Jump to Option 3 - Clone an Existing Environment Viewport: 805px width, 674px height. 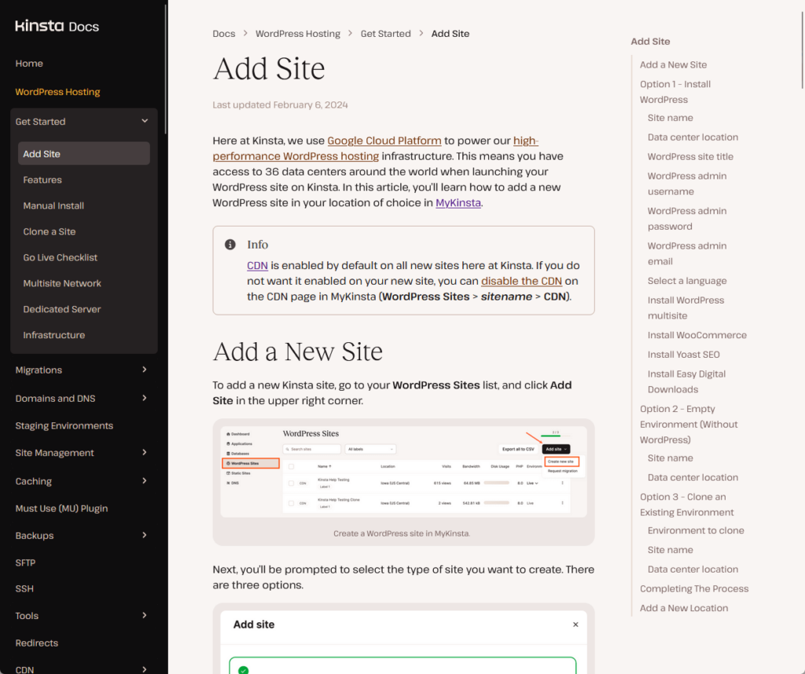687,504
